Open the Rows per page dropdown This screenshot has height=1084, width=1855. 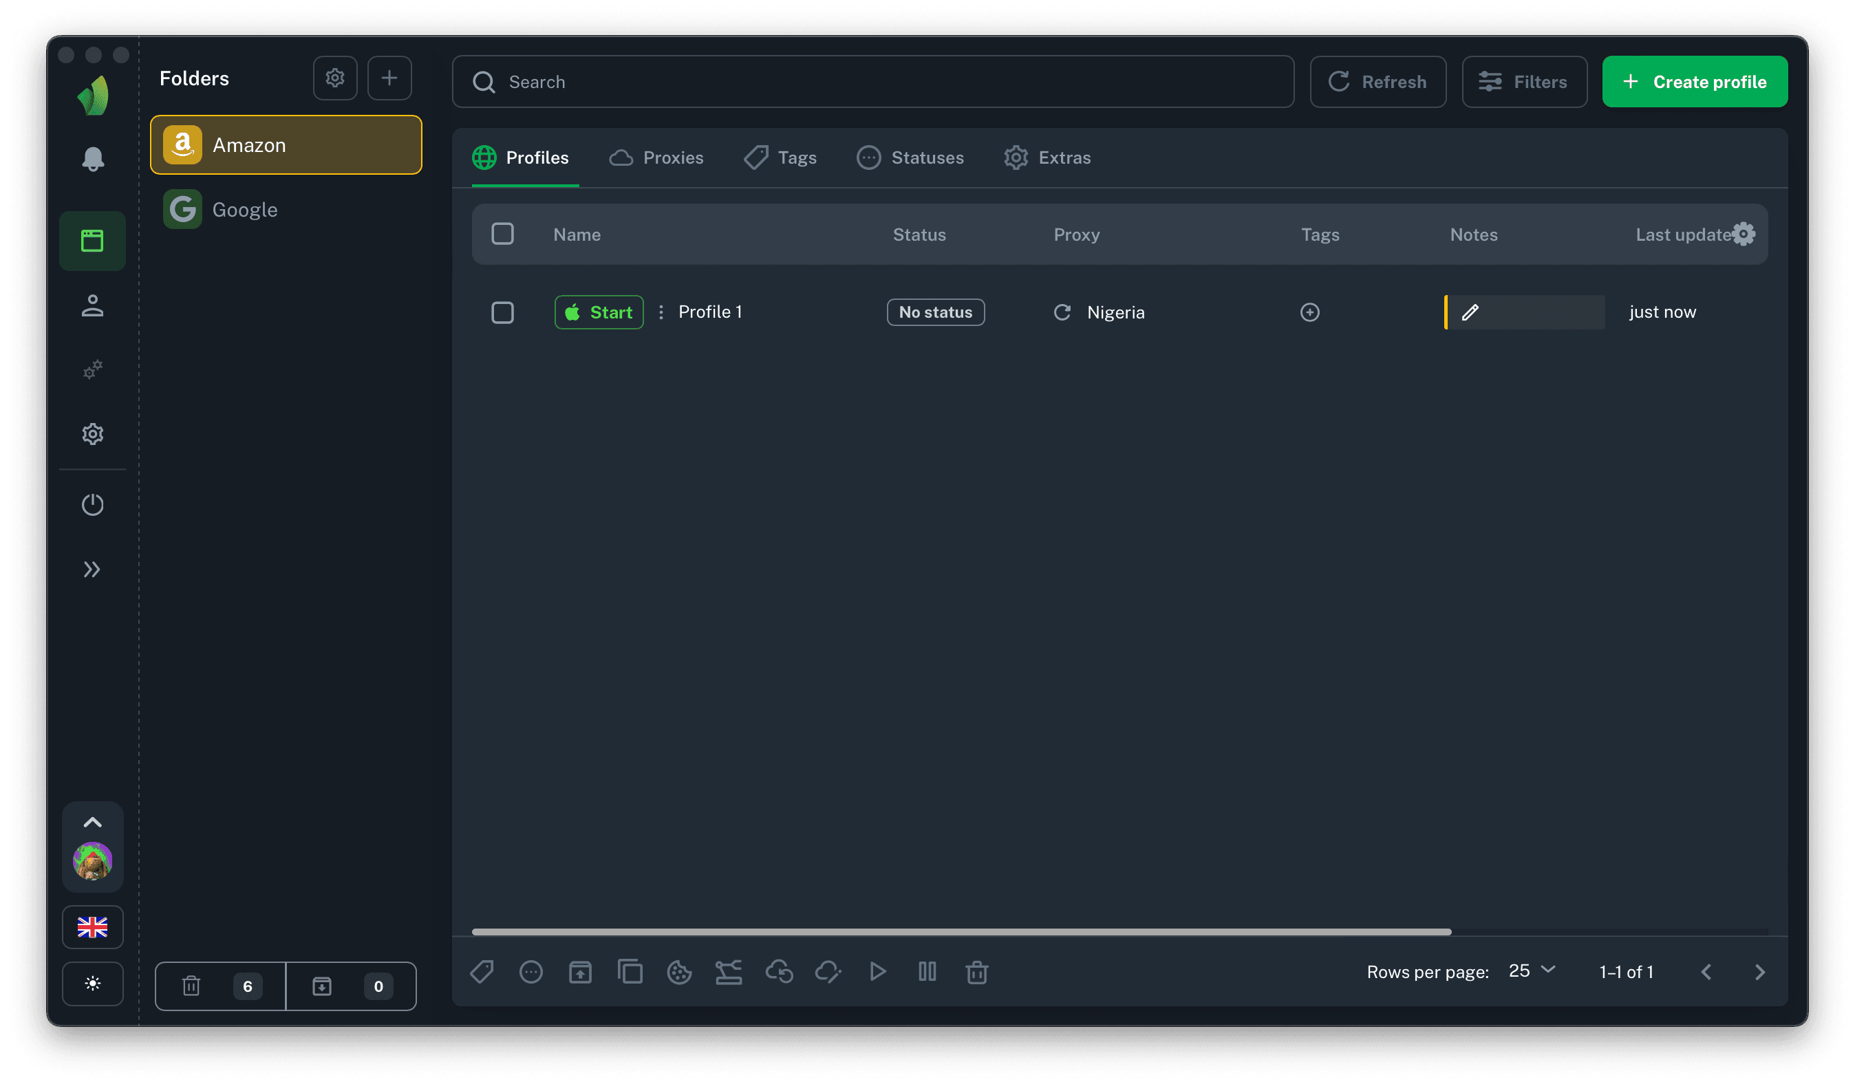point(1531,971)
